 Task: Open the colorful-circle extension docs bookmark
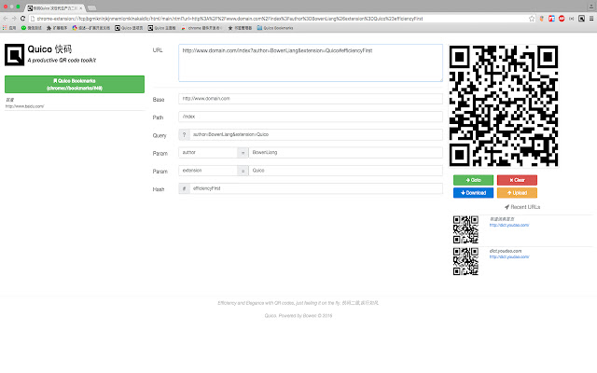(91, 28)
